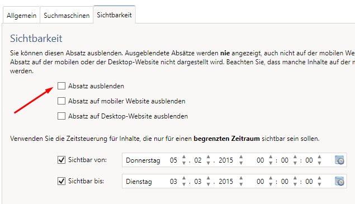This screenshot has height=204, width=355.
Task: Click the month field 02 in Sichtbar von
Action: click(198, 160)
